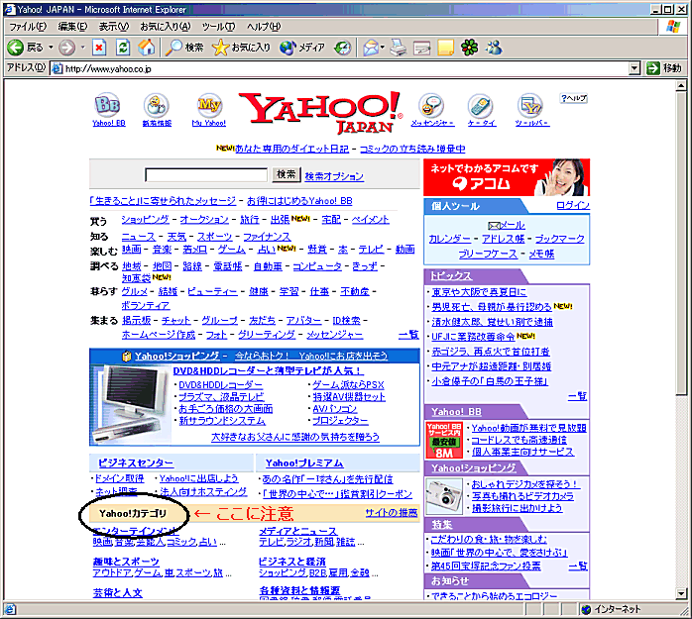The width and height of the screenshot is (692, 619).
Task: Click the digital camera thumbnail image
Action: (x=444, y=496)
